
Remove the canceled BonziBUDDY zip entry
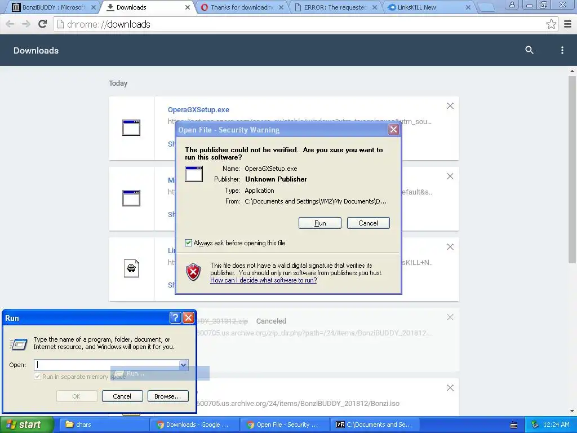(x=450, y=317)
